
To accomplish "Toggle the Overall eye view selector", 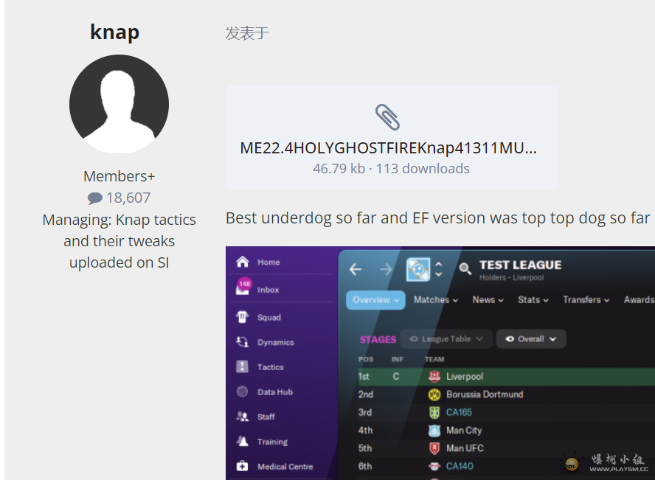I will coord(531,339).
